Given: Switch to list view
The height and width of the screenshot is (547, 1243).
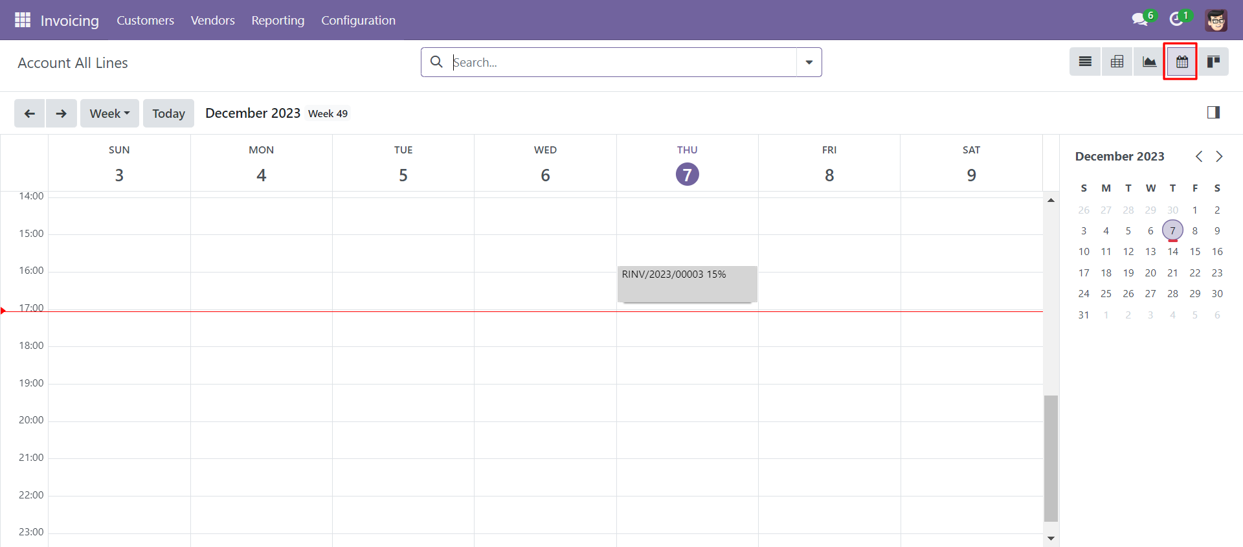Looking at the screenshot, I should click(1085, 62).
